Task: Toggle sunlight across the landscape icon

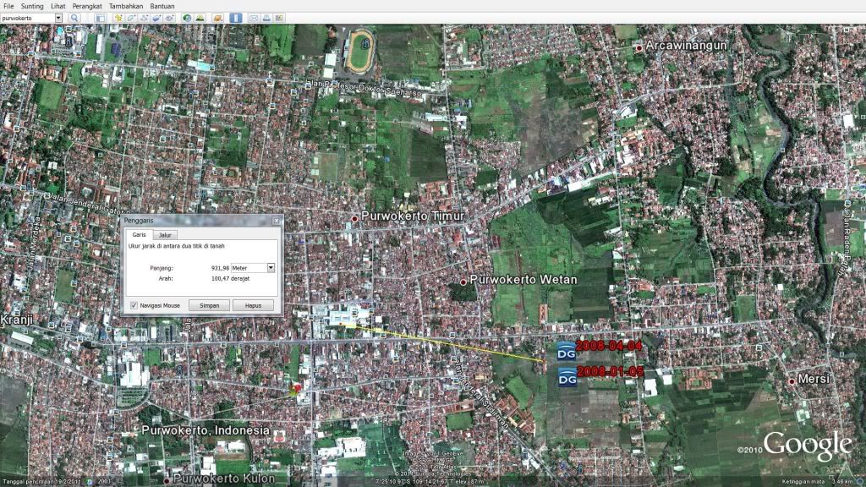Action: pos(200,19)
